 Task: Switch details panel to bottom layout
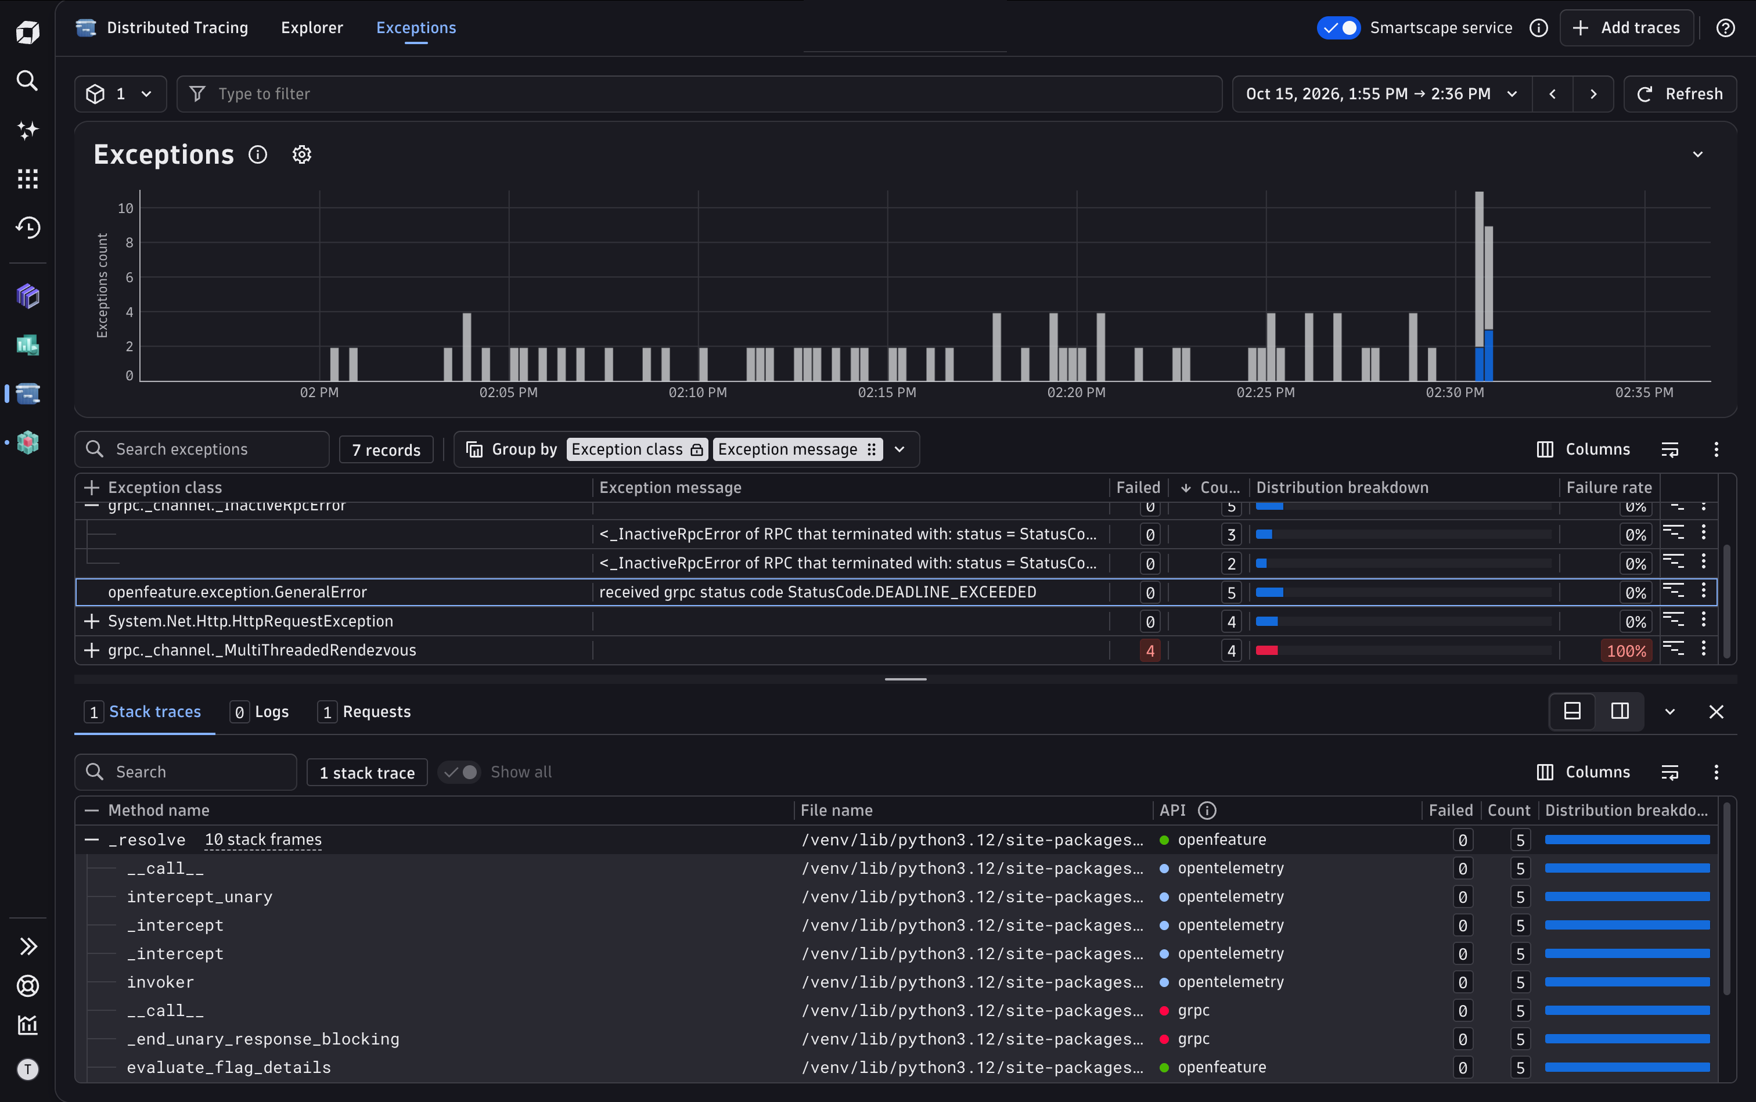pyautogui.click(x=1573, y=711)
